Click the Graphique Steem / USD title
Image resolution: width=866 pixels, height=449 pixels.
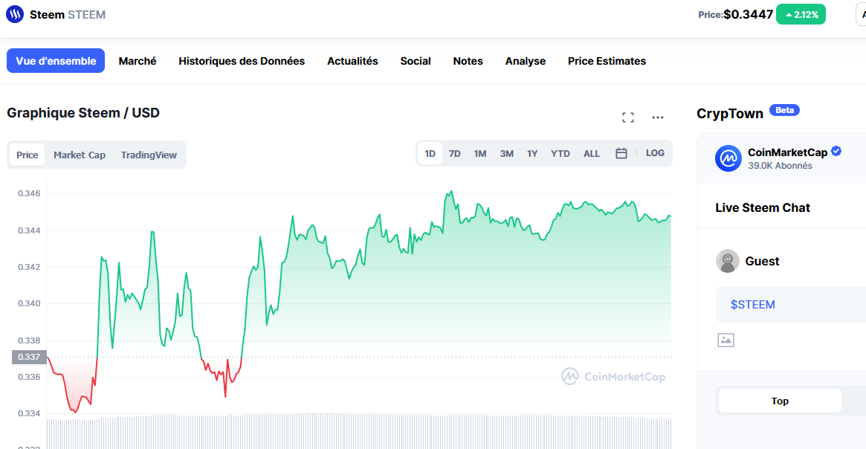tap(83, 113)
